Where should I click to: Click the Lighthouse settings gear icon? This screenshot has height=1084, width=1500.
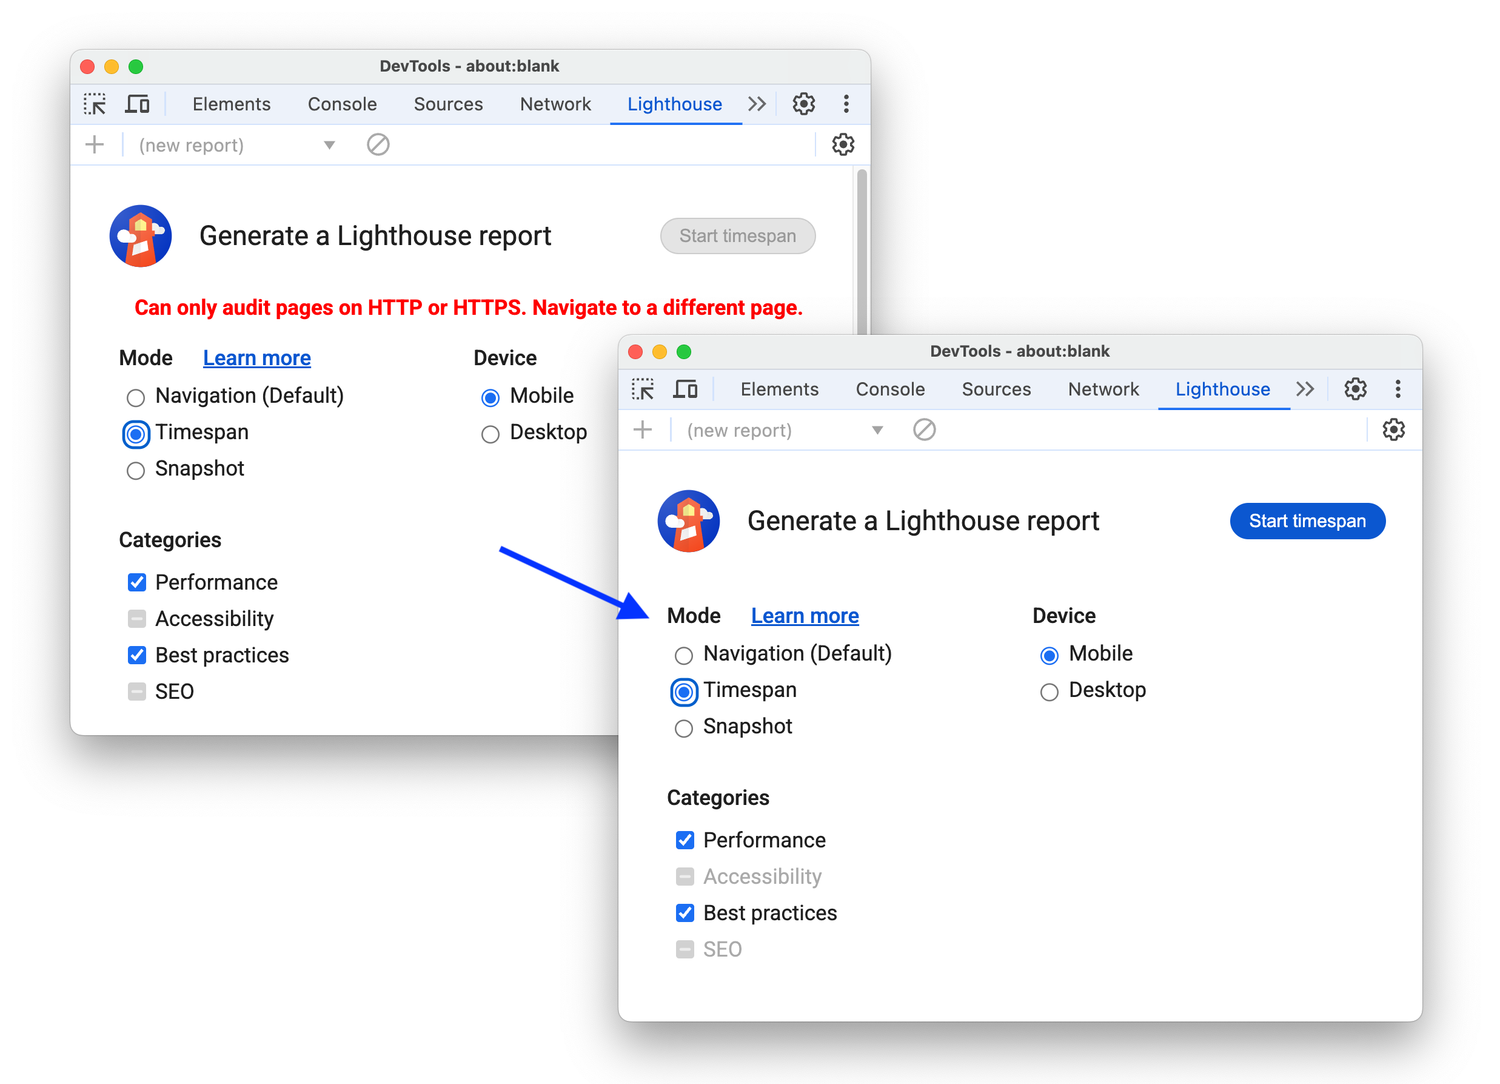point(1393,430)
